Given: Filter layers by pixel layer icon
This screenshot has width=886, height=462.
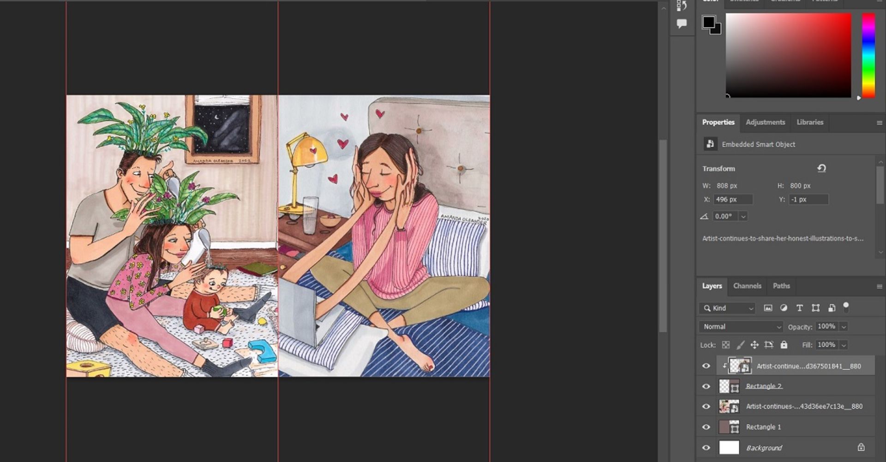Looking at the screenshot, I should [x=768, y=308].
